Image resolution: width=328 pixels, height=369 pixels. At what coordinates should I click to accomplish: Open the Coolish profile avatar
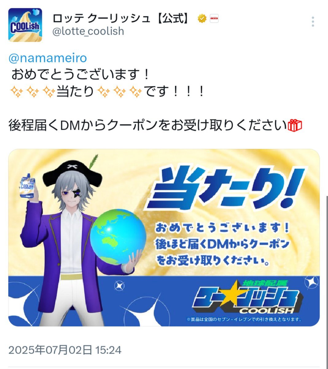[x=25, y=25]
